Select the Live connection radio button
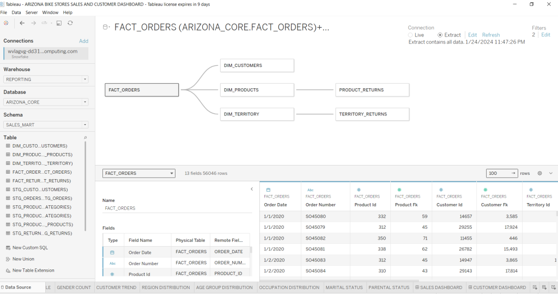 [411, 35]
